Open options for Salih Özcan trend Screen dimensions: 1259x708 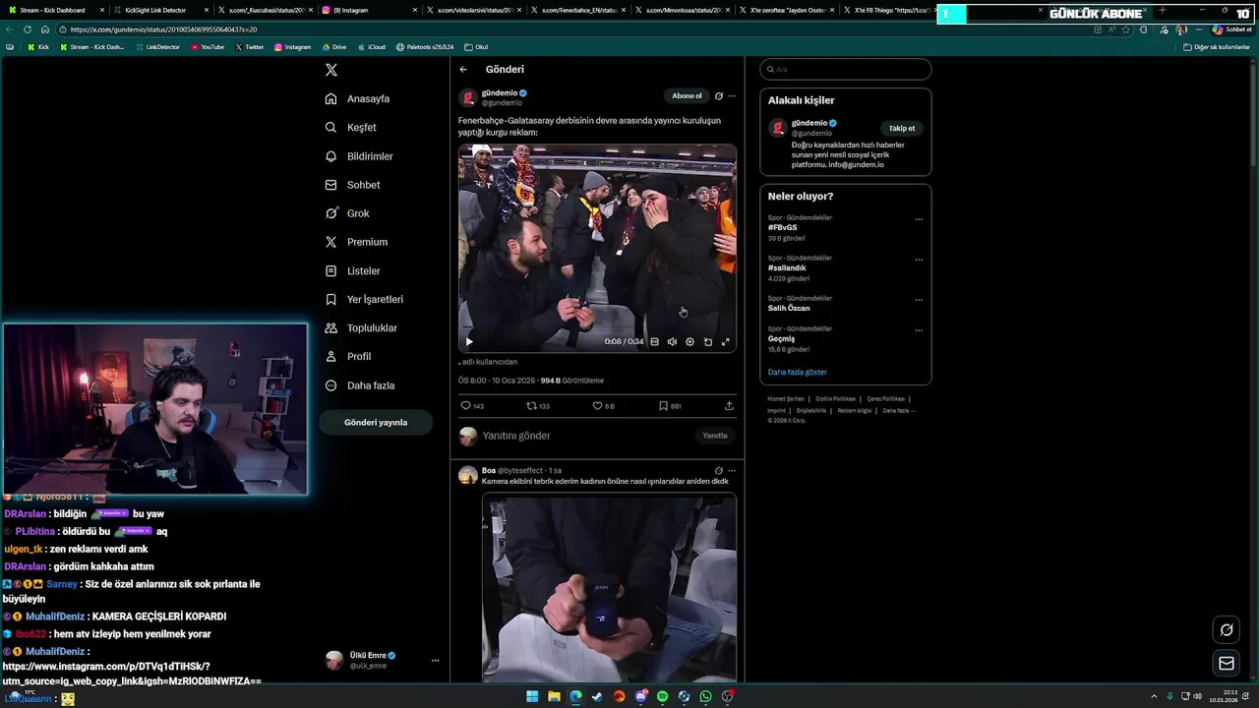pyautogui.click(x=919, y=300)
